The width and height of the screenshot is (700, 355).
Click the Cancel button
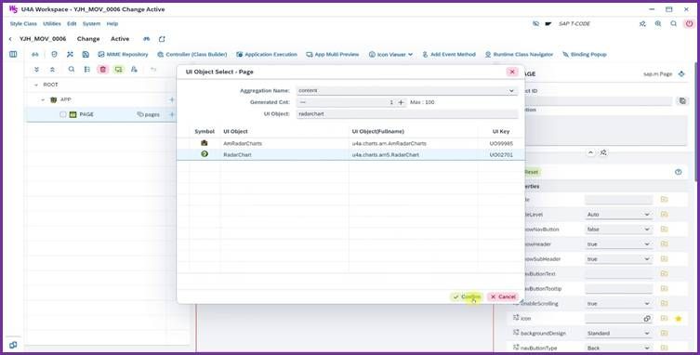point(503,297)
